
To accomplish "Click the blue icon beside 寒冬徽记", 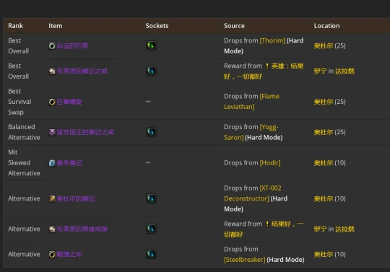I will pos(52,163).
